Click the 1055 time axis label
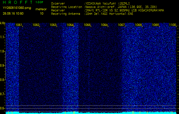 click(x=87, y=25)
